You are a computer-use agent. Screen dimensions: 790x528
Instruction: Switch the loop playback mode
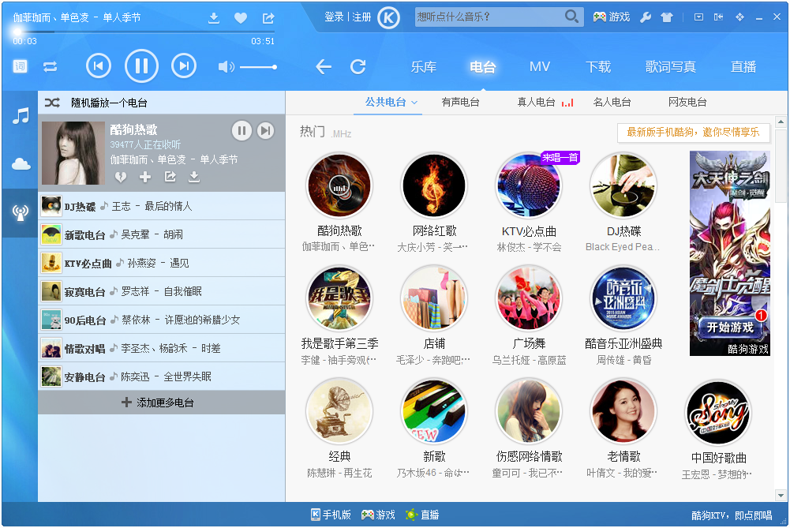click(50, 66)
